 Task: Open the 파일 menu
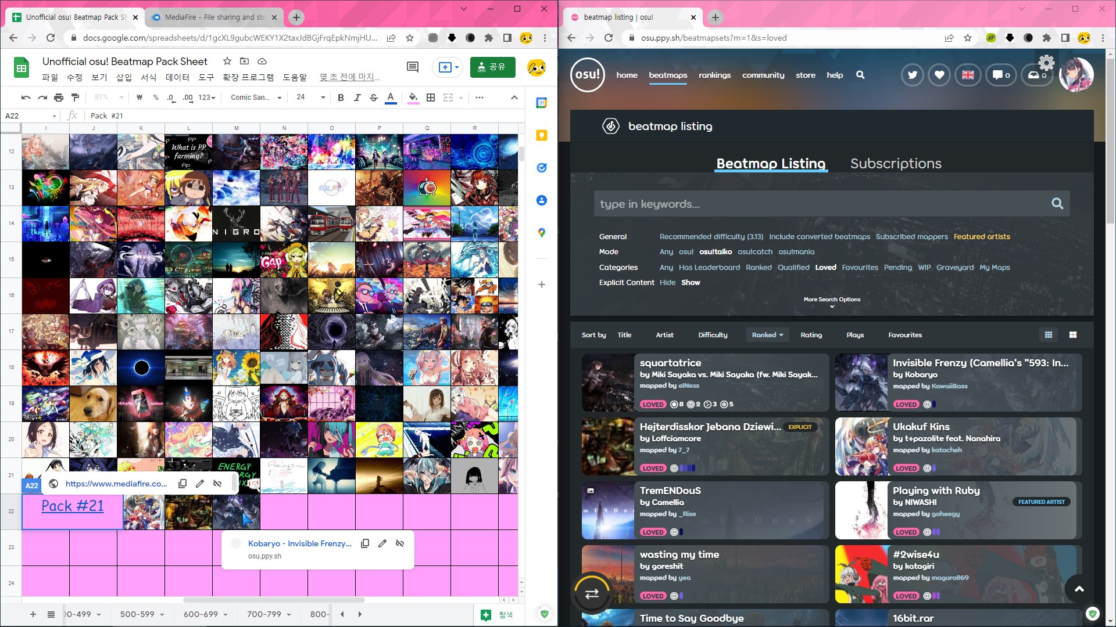49,77
